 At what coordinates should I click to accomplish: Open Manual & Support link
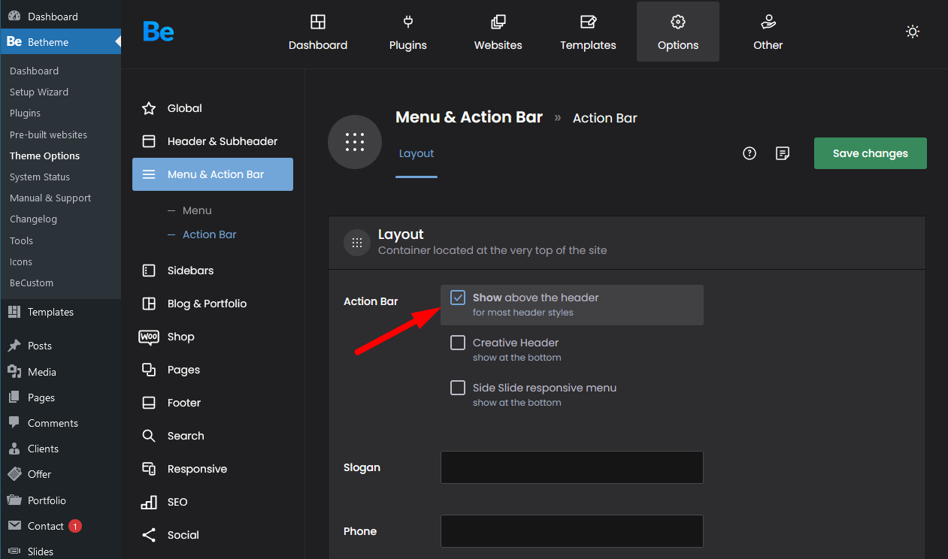50,198
